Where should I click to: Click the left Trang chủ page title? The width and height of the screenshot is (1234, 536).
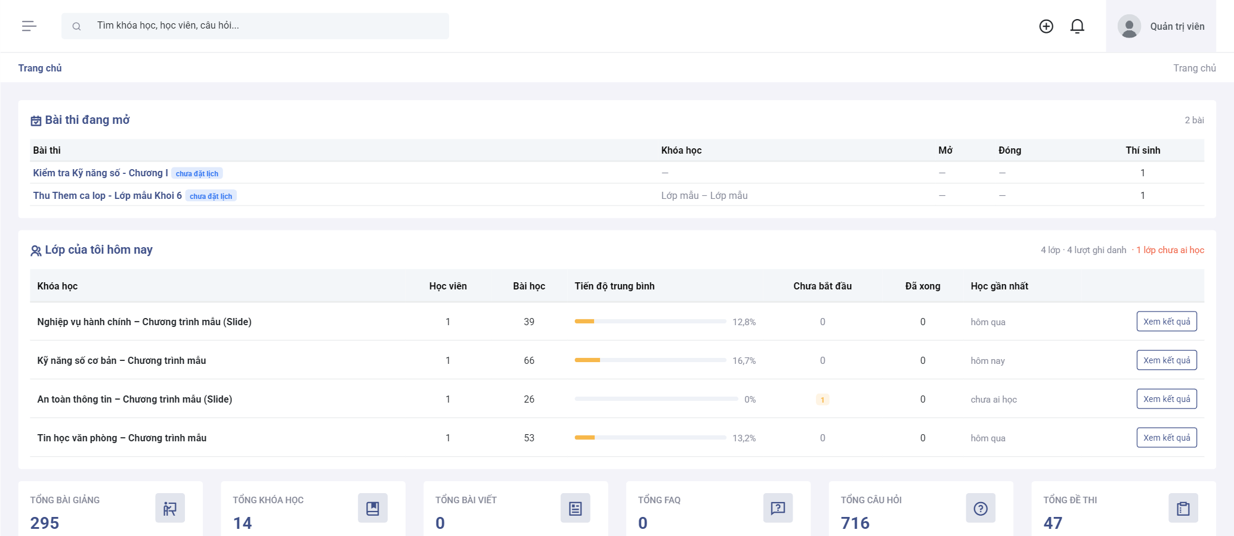[x=40, y=68]
